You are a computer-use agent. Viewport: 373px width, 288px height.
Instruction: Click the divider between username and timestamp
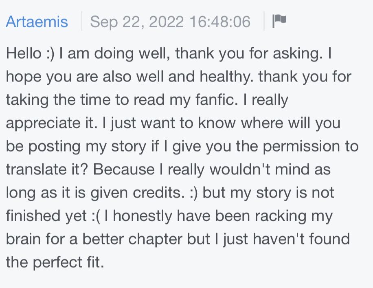81,21
